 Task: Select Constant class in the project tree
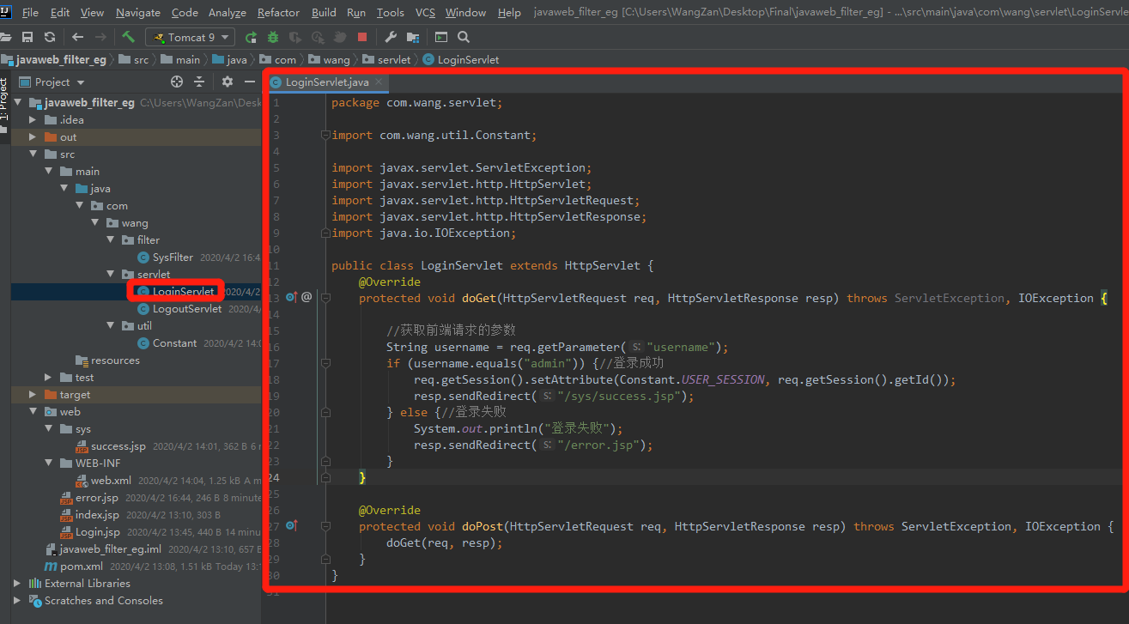point(174,342)
